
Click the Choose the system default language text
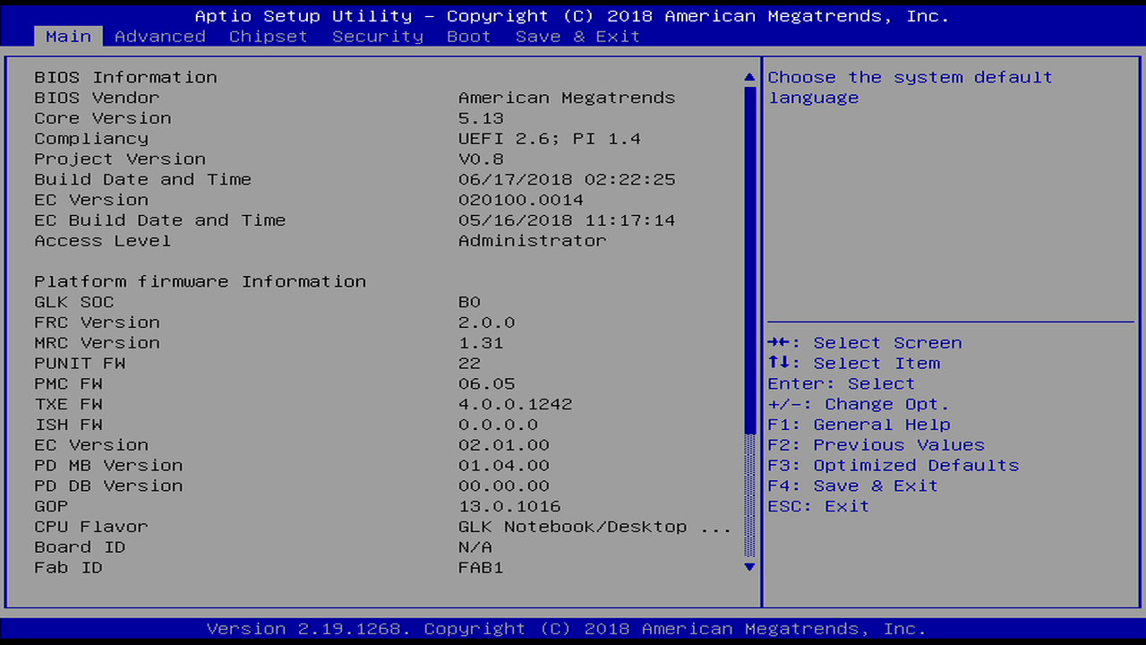(x=911, y=88)
